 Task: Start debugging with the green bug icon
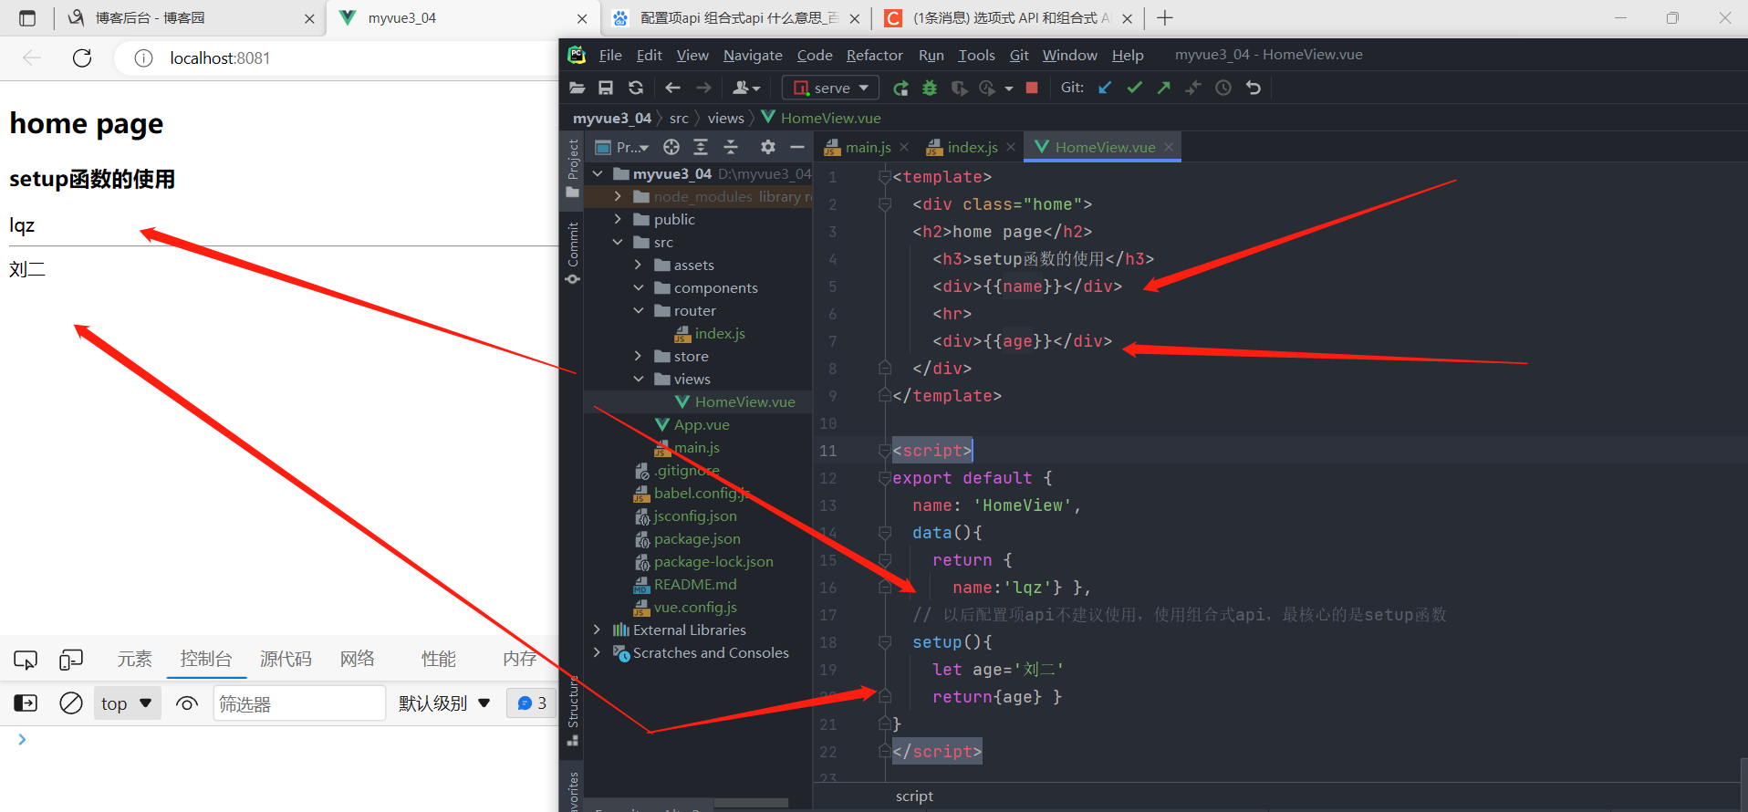point(930,88)
